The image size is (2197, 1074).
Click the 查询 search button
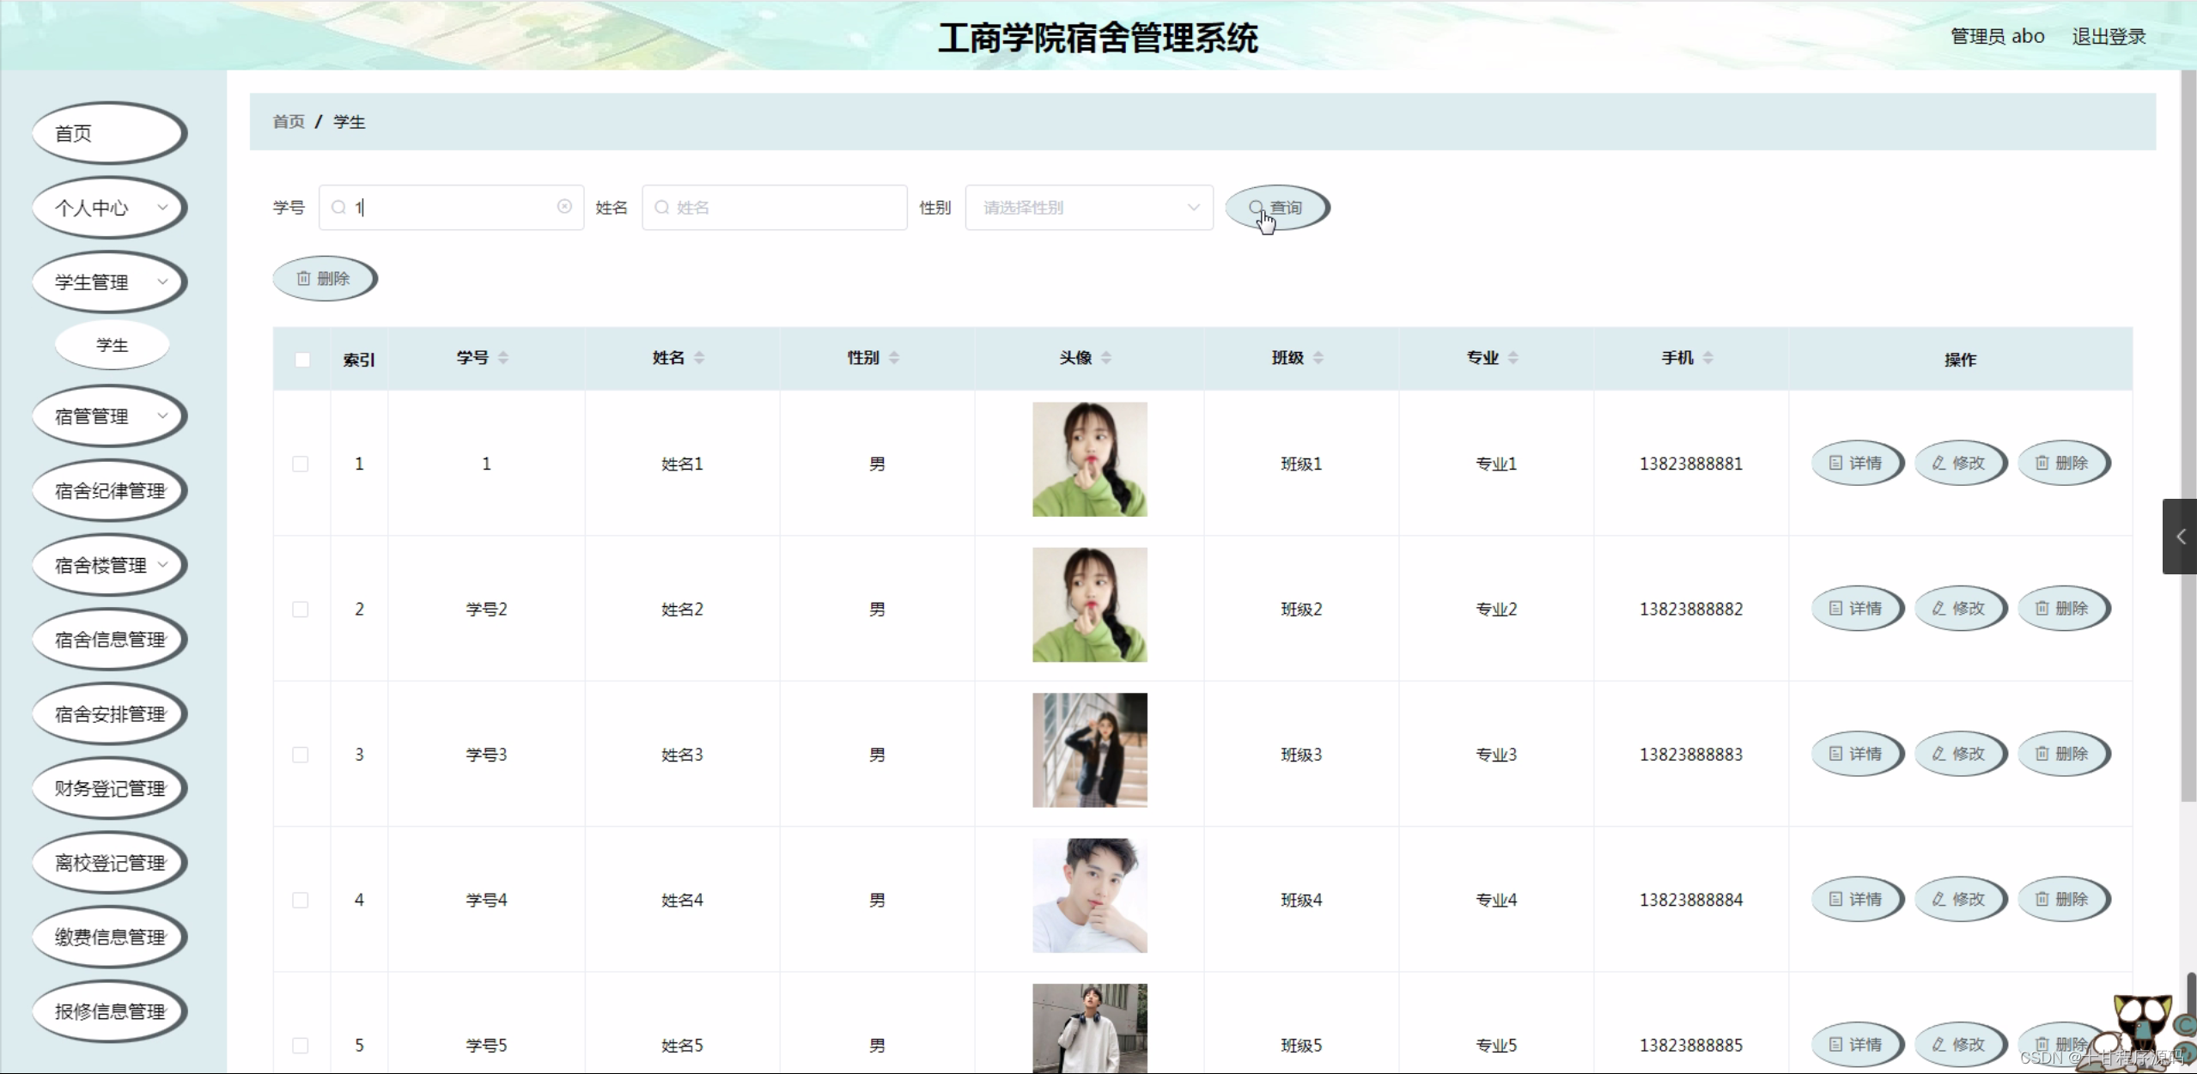tap(1277, 208)
